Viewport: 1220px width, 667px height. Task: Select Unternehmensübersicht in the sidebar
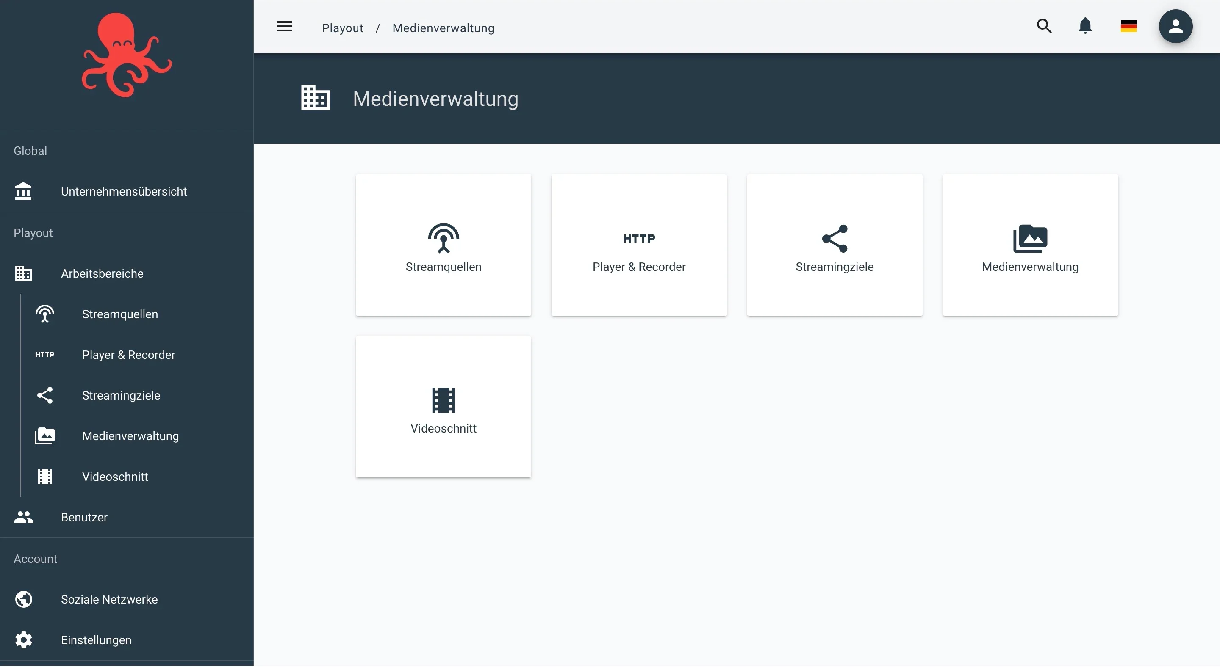point(123,192)
